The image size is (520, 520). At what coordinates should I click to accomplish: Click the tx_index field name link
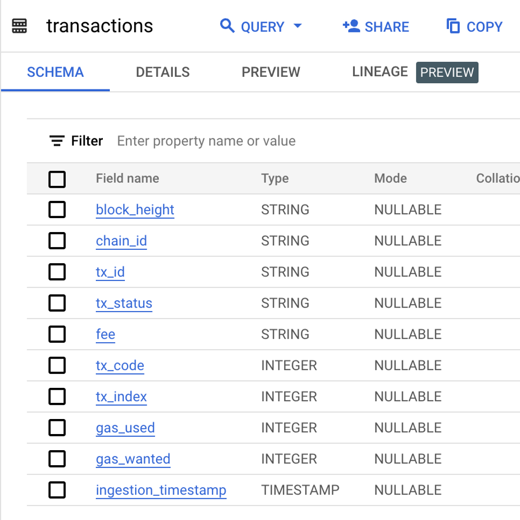121,397
